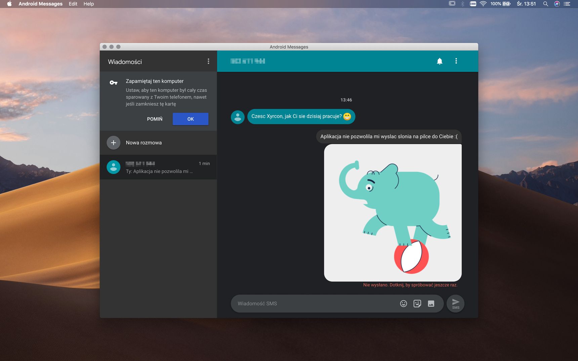Send the message with SMS send button
This screenshot has width=578, height=361.
pos(456,304)
